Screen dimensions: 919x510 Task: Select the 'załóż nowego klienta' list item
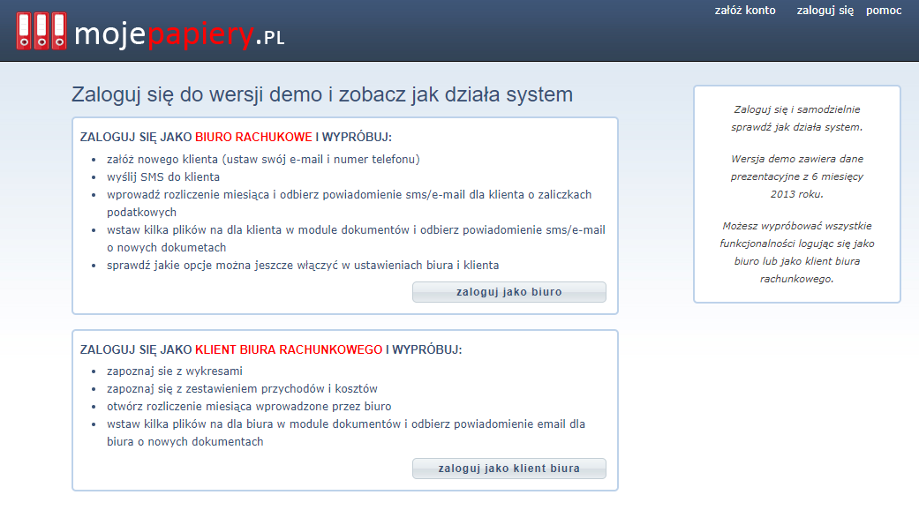point(263,160)
